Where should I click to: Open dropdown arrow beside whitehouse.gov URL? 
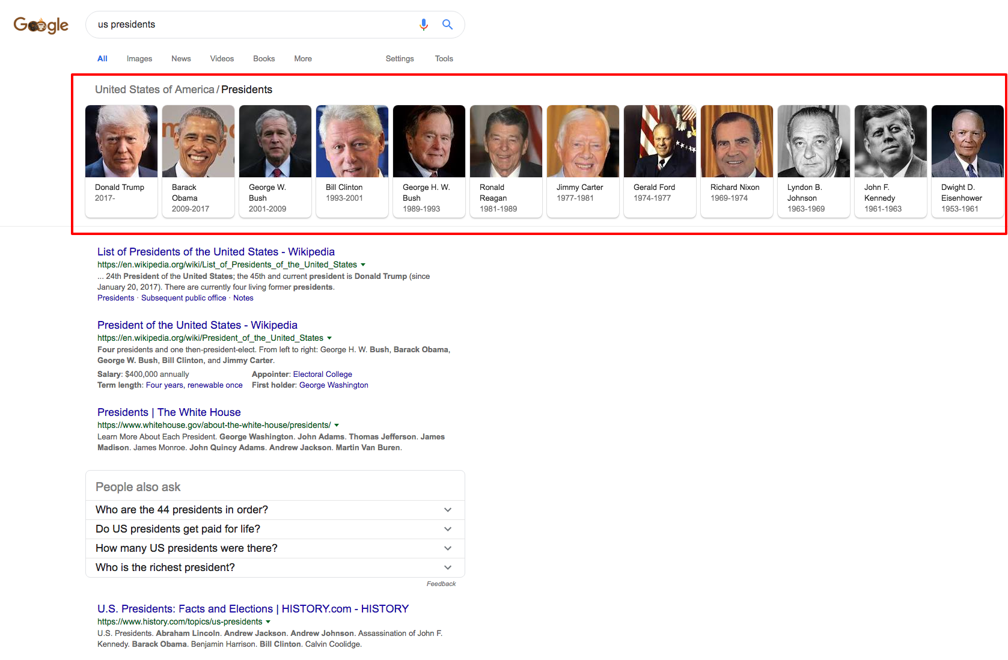[x=337, y=426]
